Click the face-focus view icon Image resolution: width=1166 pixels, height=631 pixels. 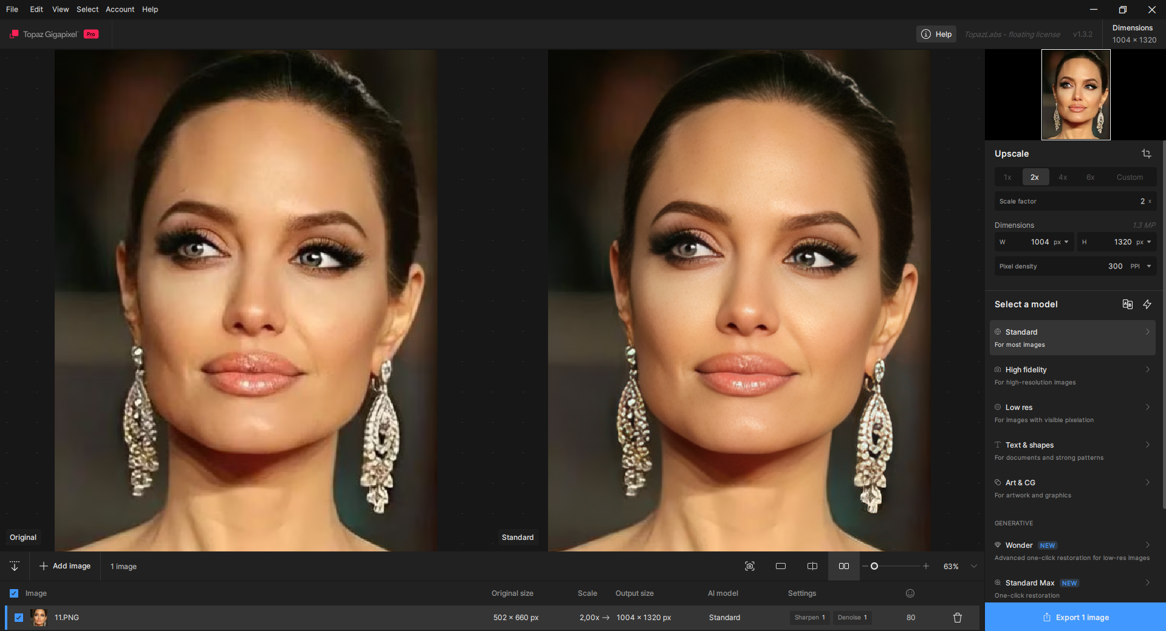click(x=750, y=566)
